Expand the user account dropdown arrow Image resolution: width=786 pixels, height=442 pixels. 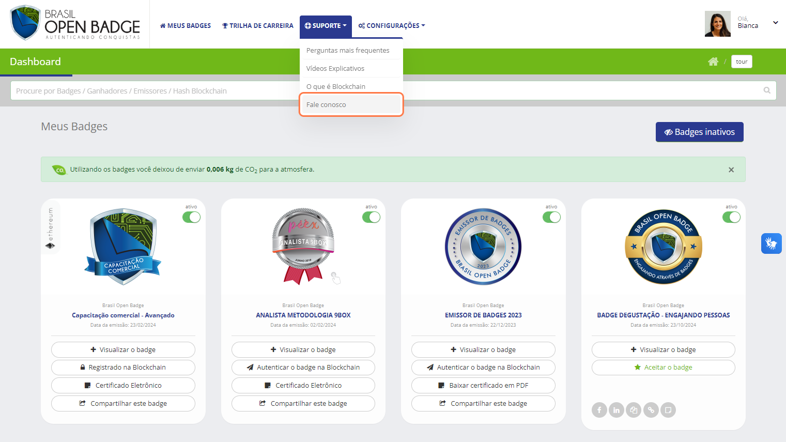(x=776, y=23)
